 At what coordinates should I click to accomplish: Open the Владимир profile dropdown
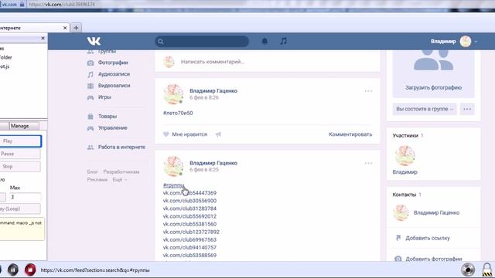(x=454, y=41)
